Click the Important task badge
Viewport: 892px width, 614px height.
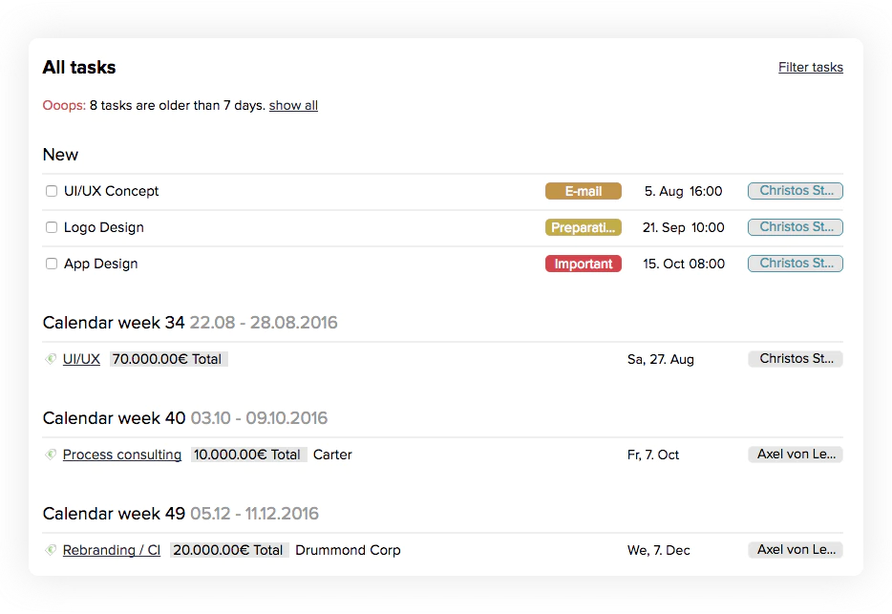584,265
